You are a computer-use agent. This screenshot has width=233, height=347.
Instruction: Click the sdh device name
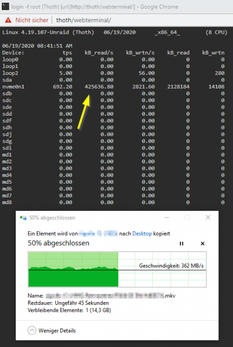pos(7,128)
